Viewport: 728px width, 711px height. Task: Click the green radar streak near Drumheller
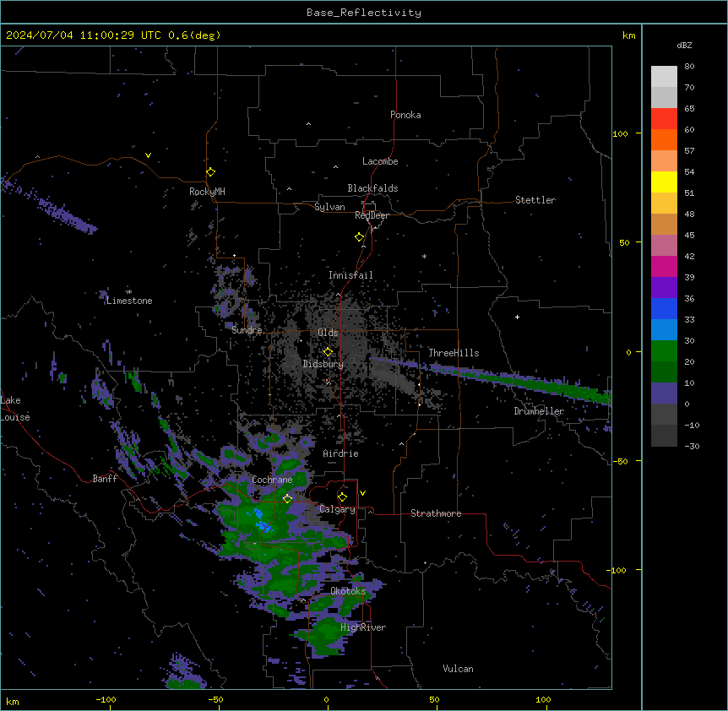[x=534, y=383]
